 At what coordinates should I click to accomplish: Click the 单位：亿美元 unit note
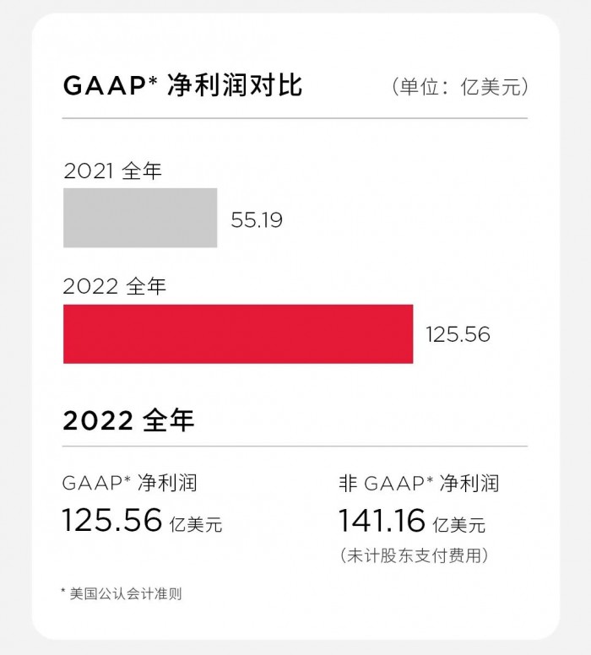[460, 87]
